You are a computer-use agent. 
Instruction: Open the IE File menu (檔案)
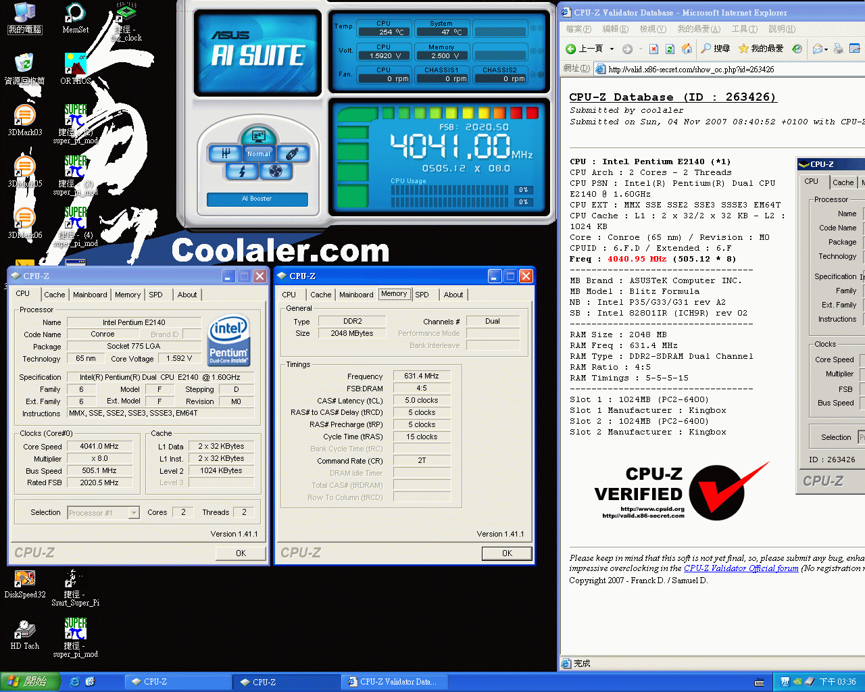click(x=578, y=29)
